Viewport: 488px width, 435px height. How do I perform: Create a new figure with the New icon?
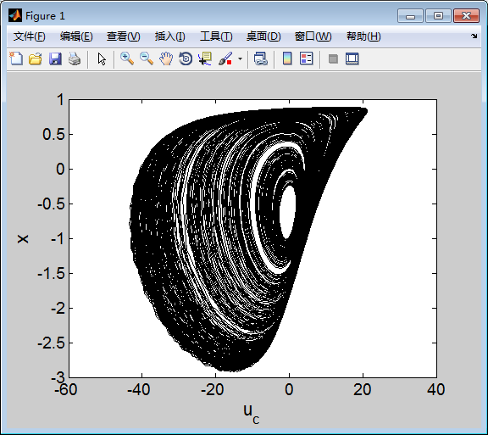point(16,59)
